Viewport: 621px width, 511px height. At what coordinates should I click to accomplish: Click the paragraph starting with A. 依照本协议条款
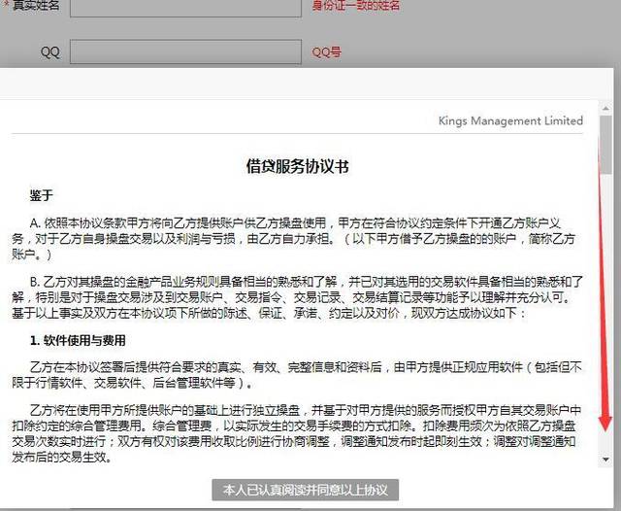coord(294,239)
